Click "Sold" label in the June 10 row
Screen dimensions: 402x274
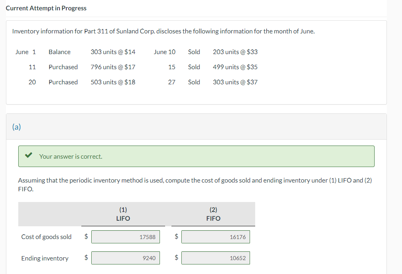click(x=194, y=52)
